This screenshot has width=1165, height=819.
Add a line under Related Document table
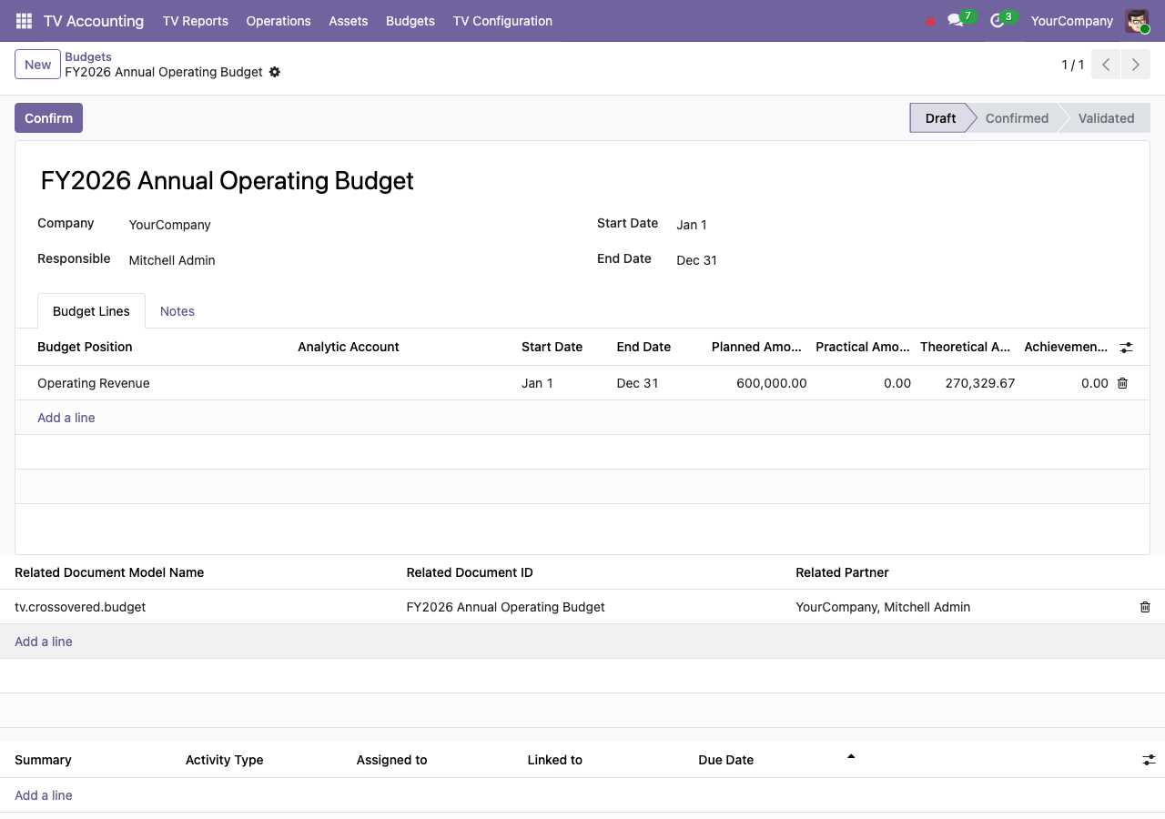44,642
